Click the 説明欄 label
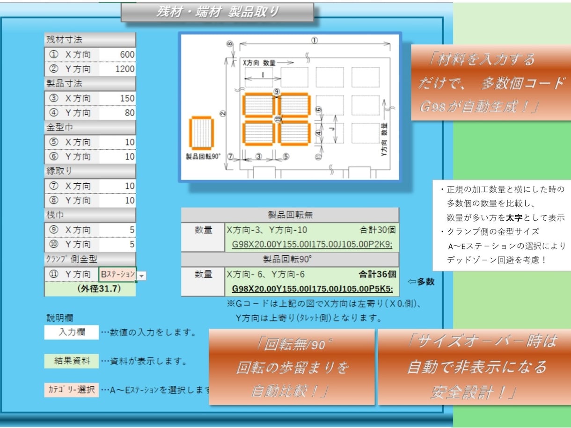The height and width of the screenshot is (428, 571). click(x=60, y=318)
